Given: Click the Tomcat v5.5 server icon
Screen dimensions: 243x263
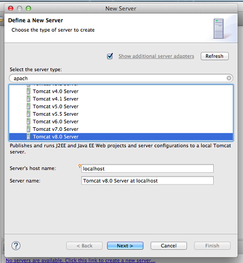Looking at the screenshot, I should point(29,114).
